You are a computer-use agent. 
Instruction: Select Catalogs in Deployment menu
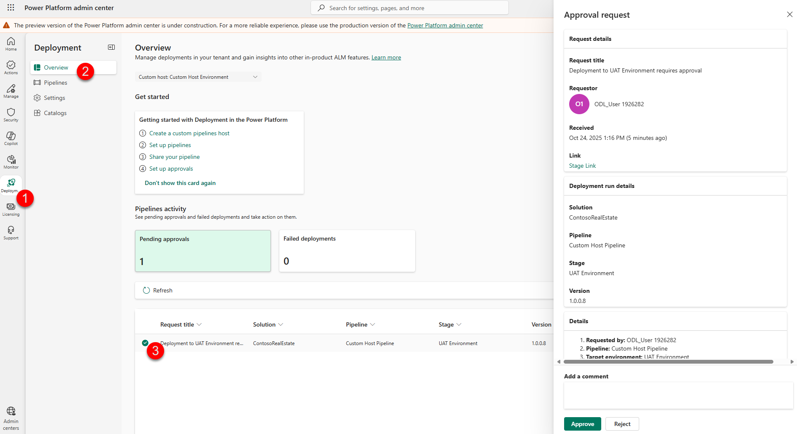[x=55, y=113]
